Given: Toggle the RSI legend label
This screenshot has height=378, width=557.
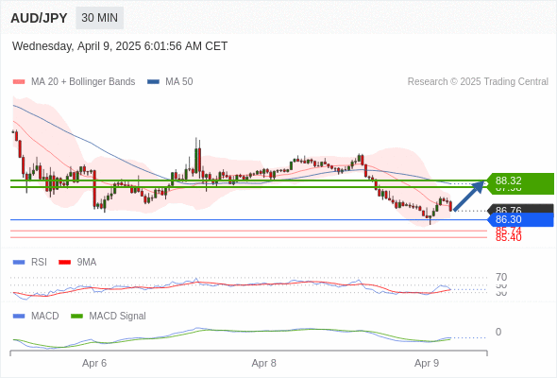Looking at the screenshot, I should pyautogui.click(x=39, y=262).
